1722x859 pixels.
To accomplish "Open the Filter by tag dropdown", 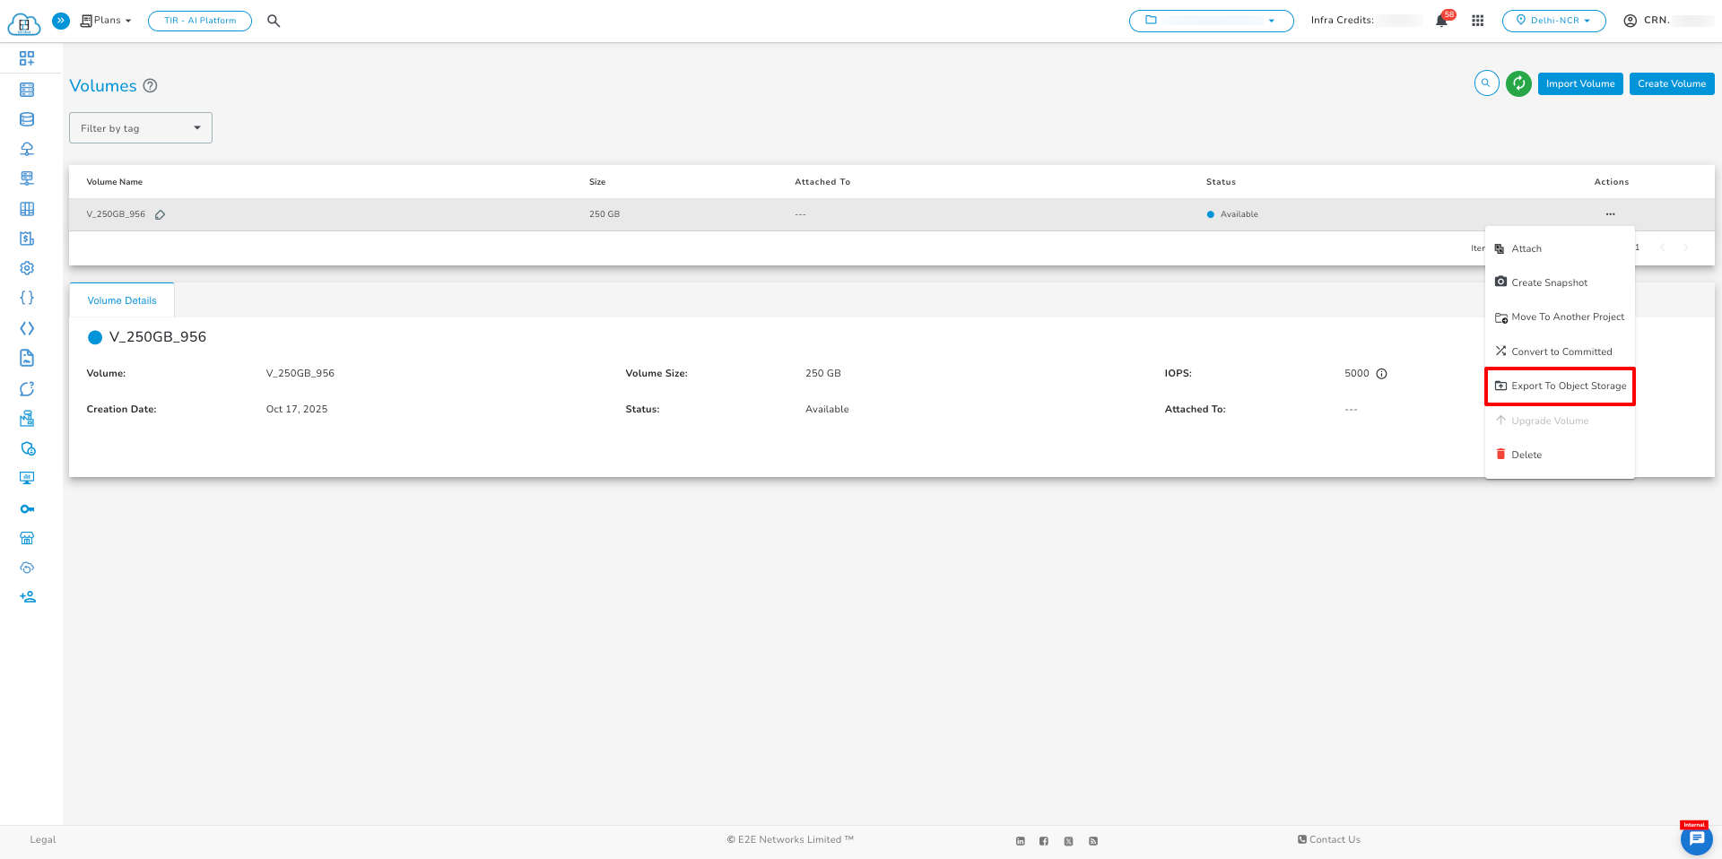I will 141,128.
